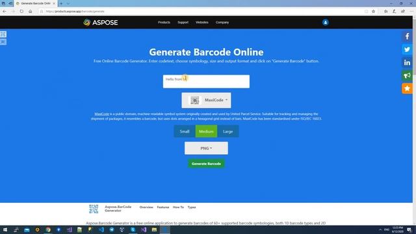Viewport: 416px width, 234px height.
Task: Open Chrome from the taskbar
Action: point(48,229)
